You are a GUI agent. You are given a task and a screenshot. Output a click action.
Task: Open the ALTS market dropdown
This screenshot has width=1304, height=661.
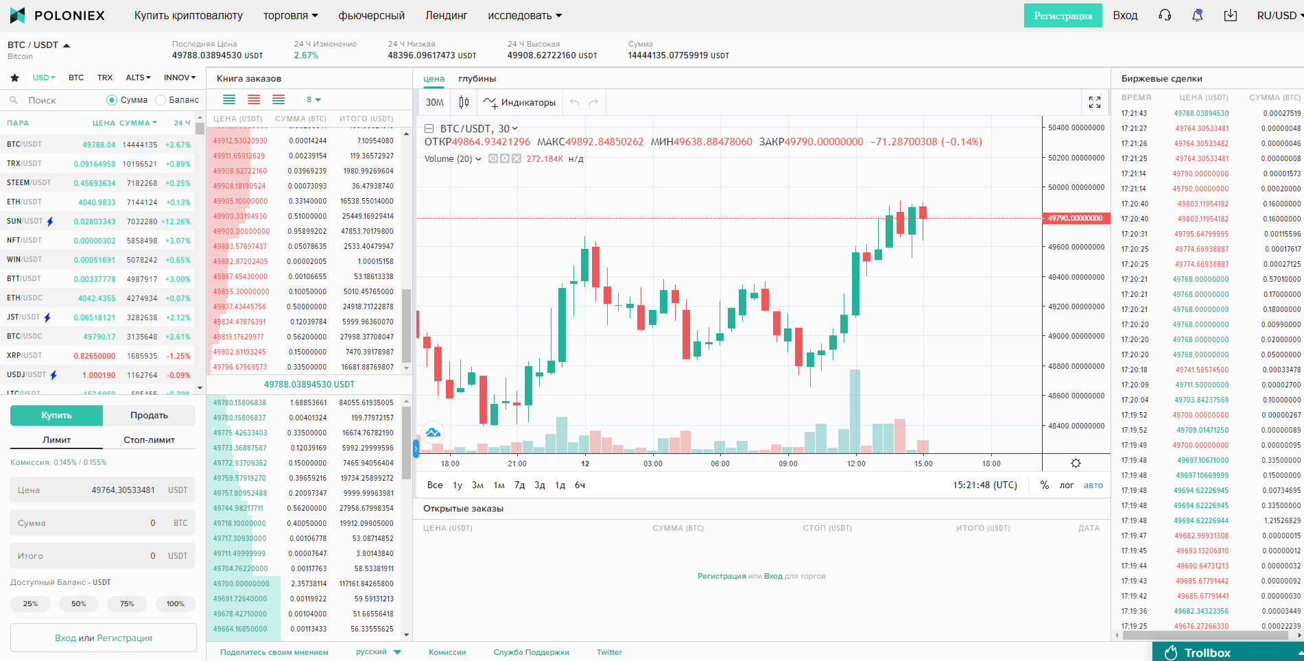point(138,77)
